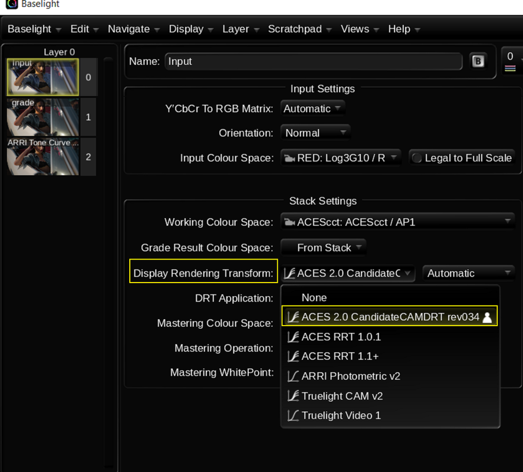This screenshot has height=472, width=523.
Task: Select Truelight Video 1 option
Action: [390, 415]
